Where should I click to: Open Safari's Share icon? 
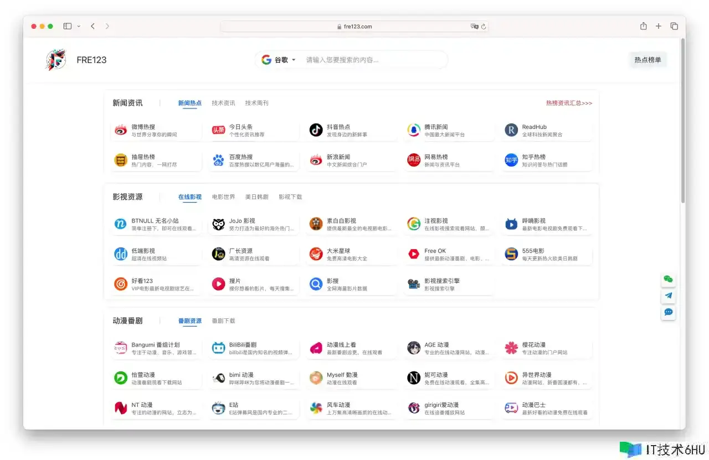pyautogui.click(x=643, y=26)
